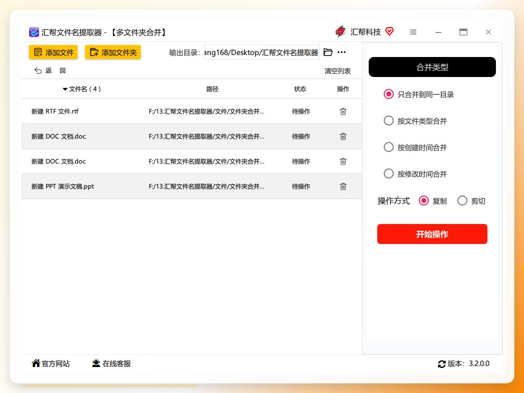This screenshot has width=524, height=393.
Task: Click the 清空列表 link
Action: [338, 71]
